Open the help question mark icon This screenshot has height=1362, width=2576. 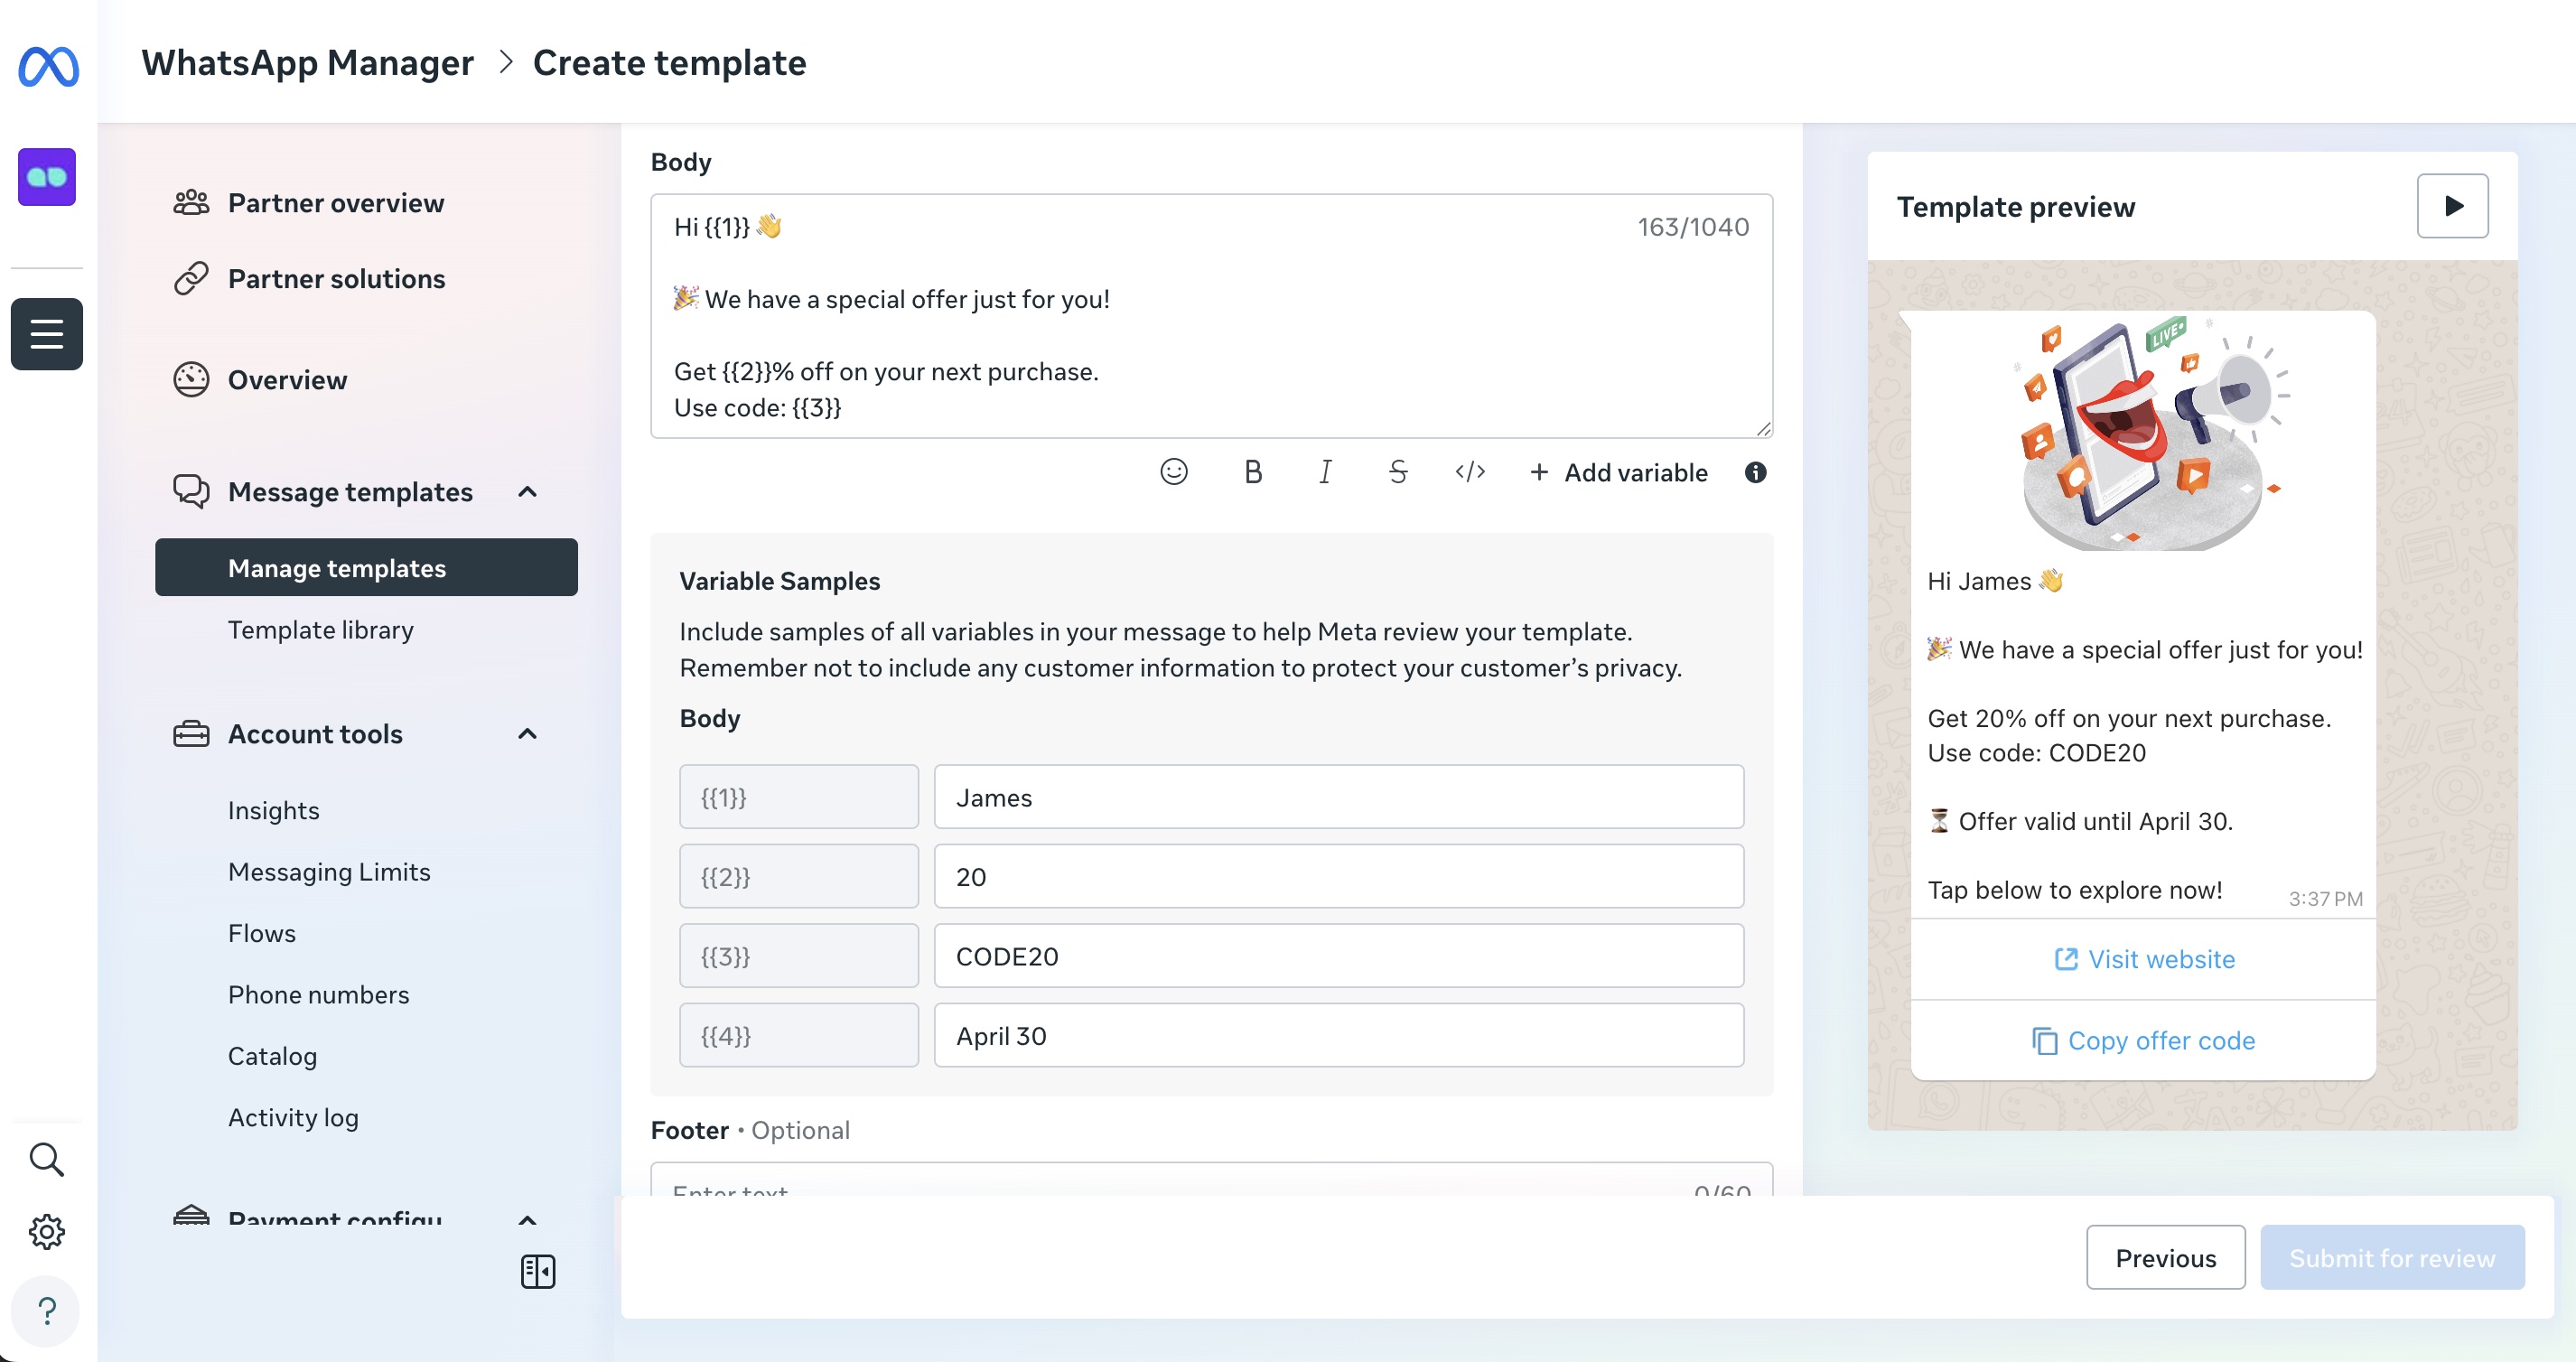[46, 1310]
